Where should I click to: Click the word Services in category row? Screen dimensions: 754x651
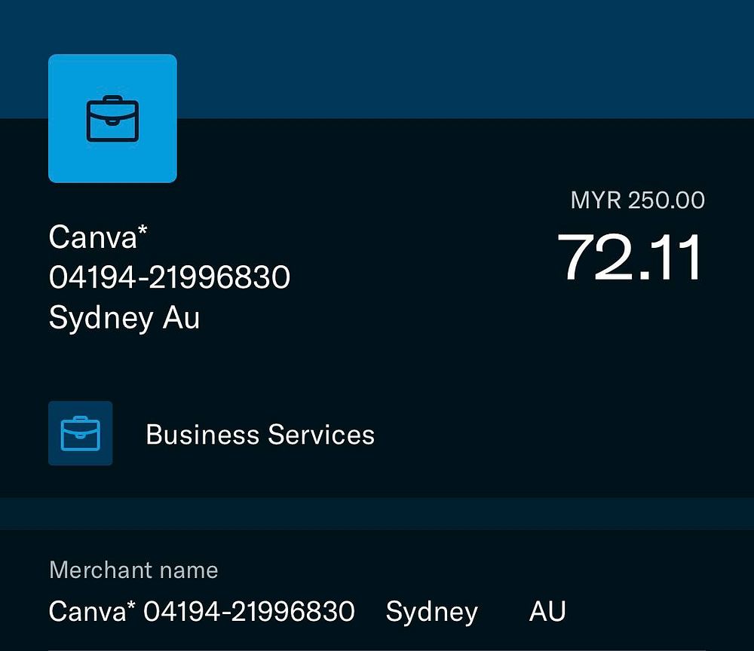[320, 435]
